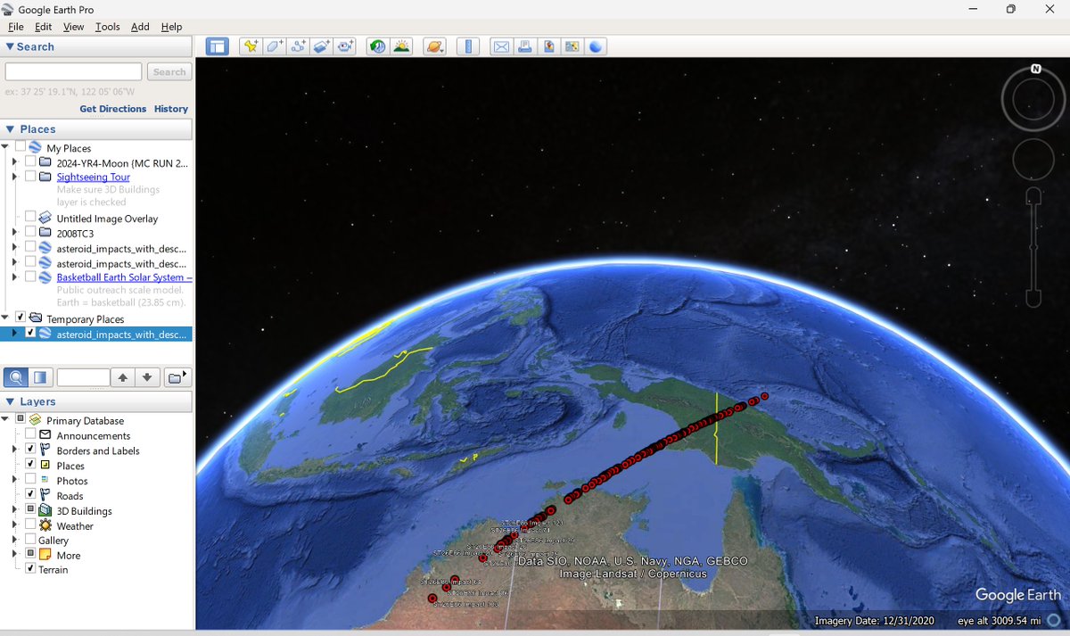Enable the Announcements layer checkbox

pyautogui.click(x=30, y=434)
